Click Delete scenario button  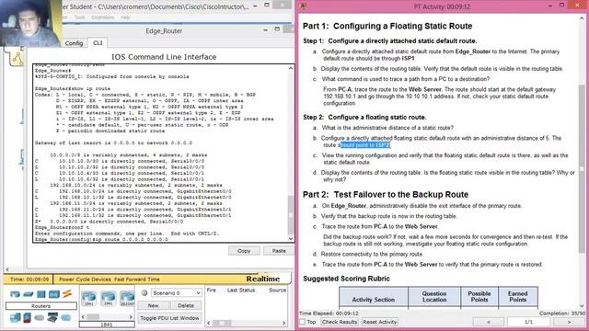186,305
